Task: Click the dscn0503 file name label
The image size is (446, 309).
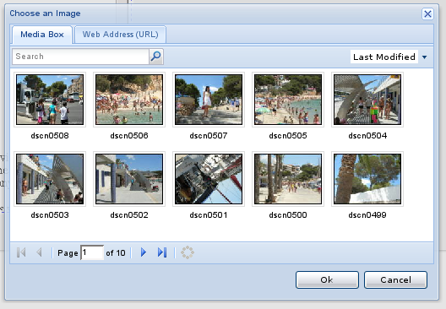Action: pos(50,215)
